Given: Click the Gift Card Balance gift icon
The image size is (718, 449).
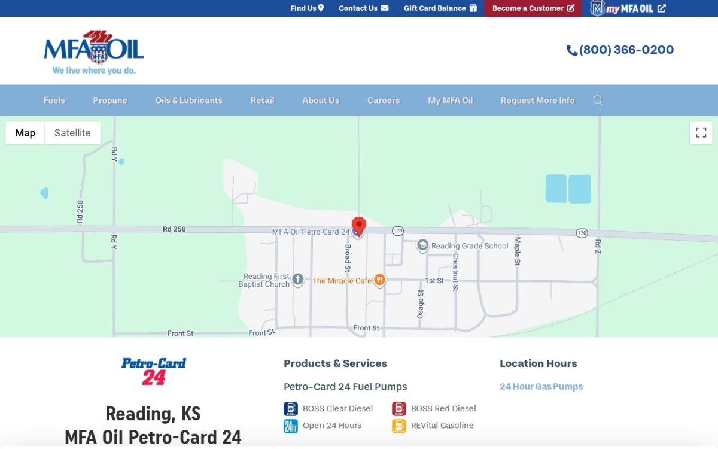Looking at the screenshot, I should [x=473, y=8].
